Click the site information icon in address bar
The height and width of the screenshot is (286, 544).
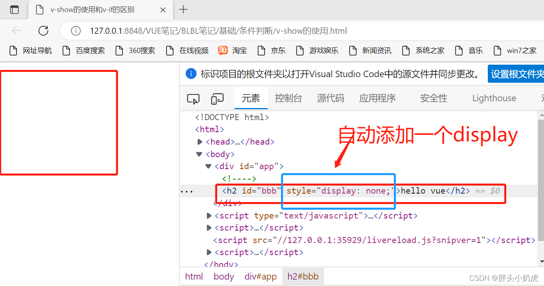pos(76,31)
